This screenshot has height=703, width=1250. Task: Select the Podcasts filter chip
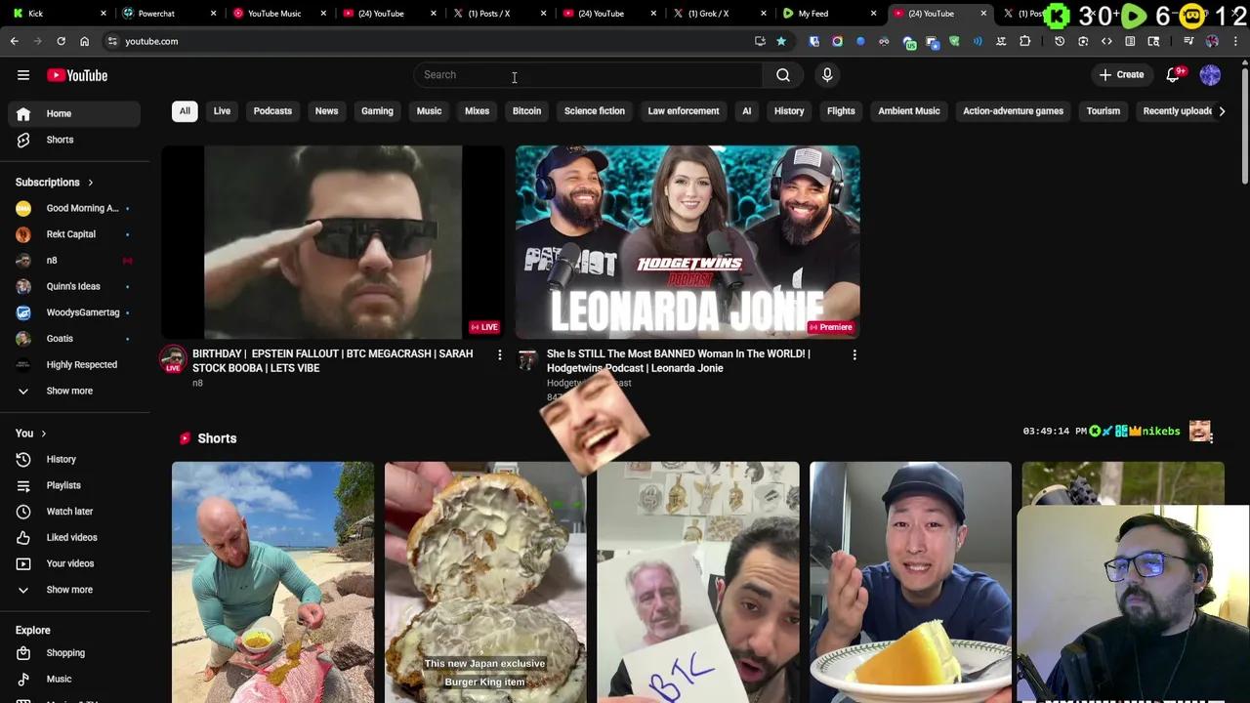[x=272, y=111]
